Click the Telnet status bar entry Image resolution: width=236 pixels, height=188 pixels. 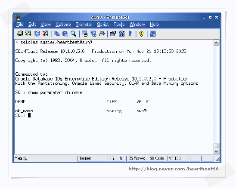click(x=92, y=158)
